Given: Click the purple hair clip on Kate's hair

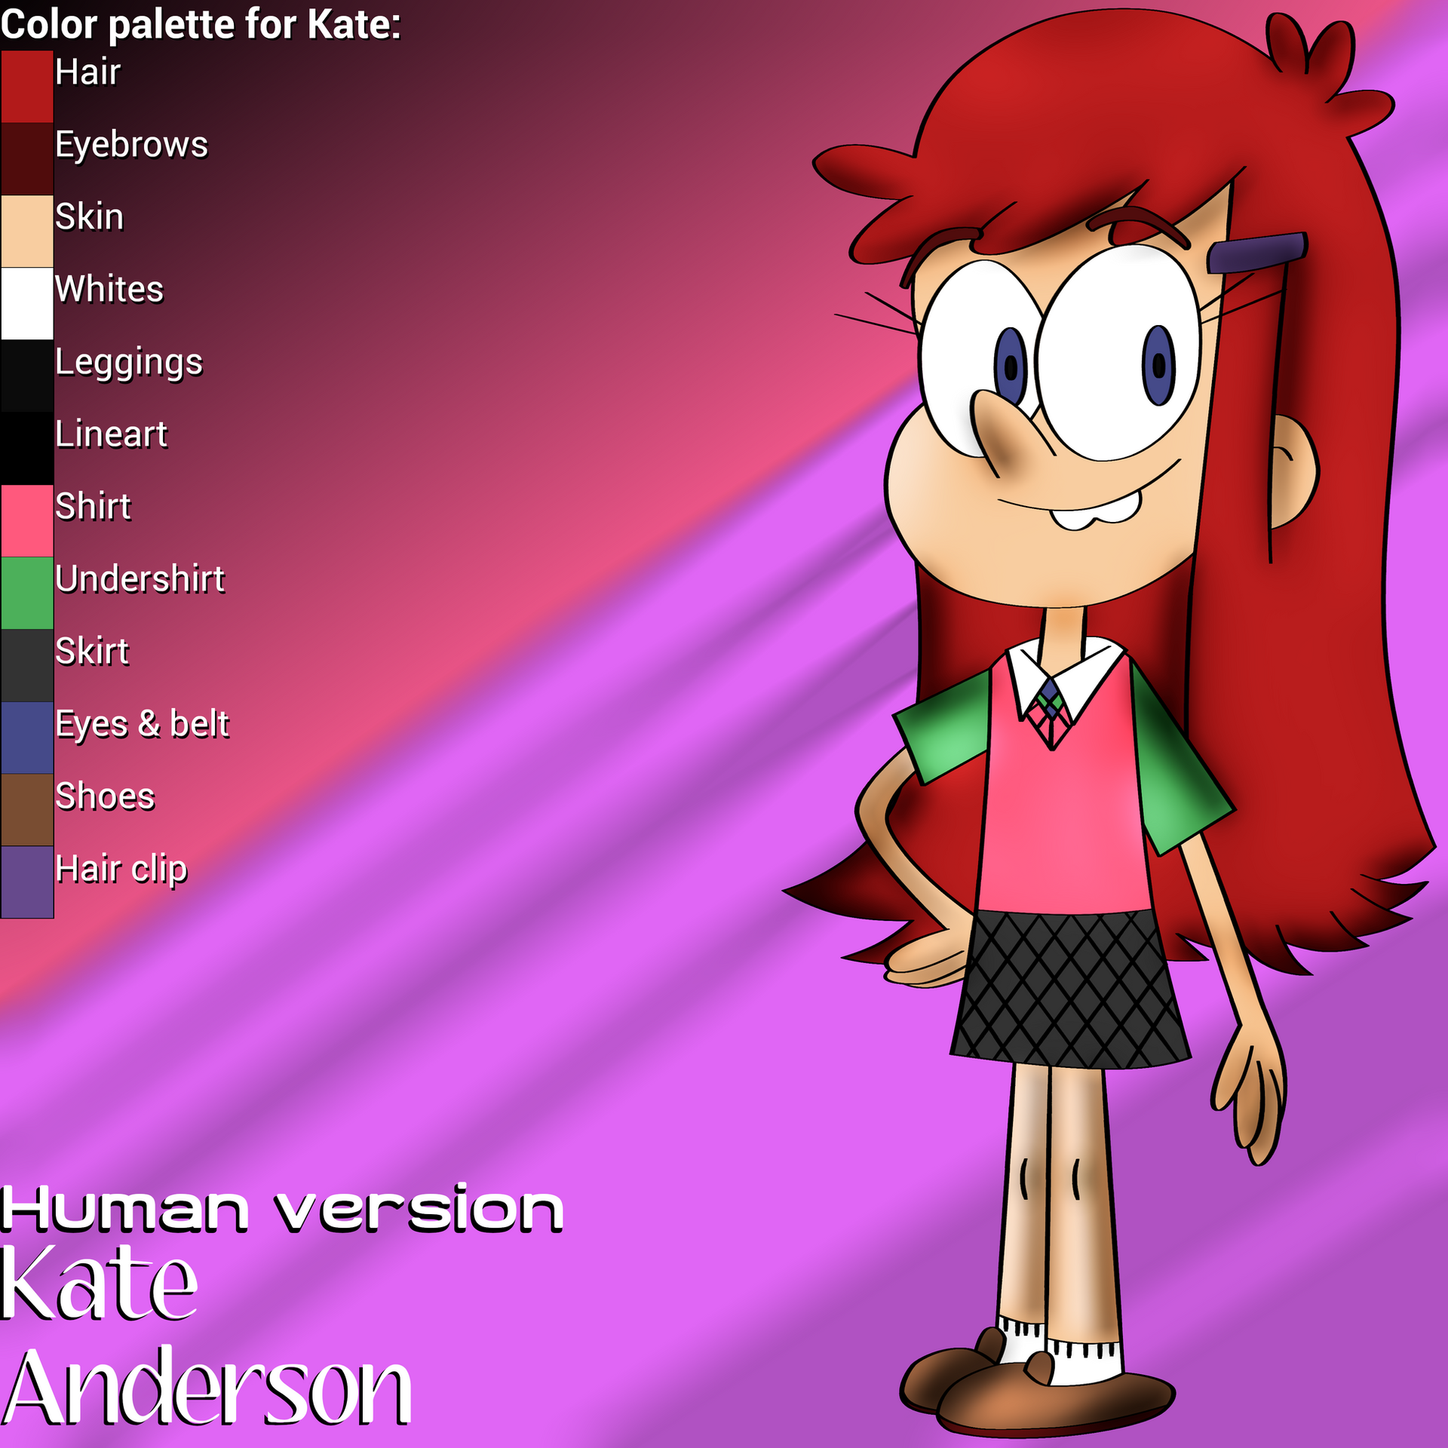Looking at the screenshot, I should [x=1256, y=253].
